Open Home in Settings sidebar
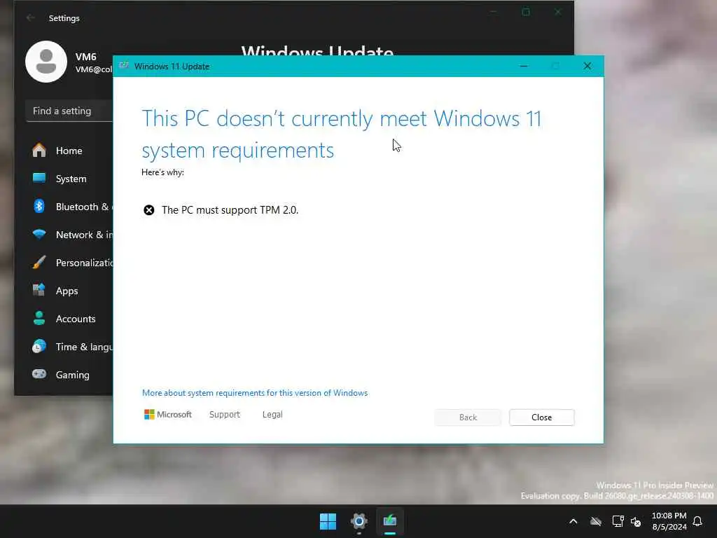 point(69,151)
